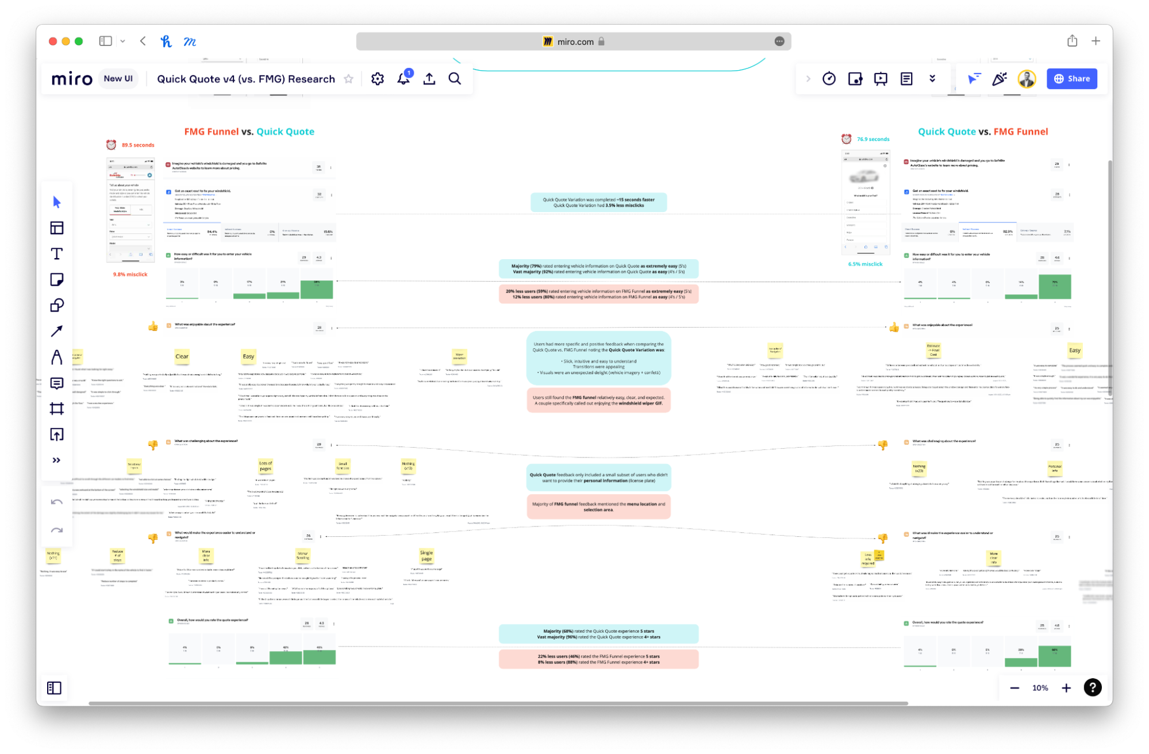Open a new Safari tab

coord(1096,41)
